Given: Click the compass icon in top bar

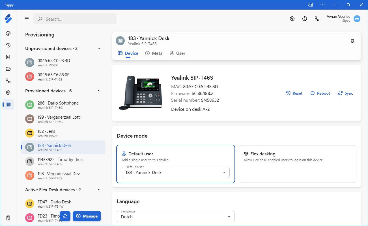Looking at the screenshot, I should pyautogui.click(x=292, y=19).
